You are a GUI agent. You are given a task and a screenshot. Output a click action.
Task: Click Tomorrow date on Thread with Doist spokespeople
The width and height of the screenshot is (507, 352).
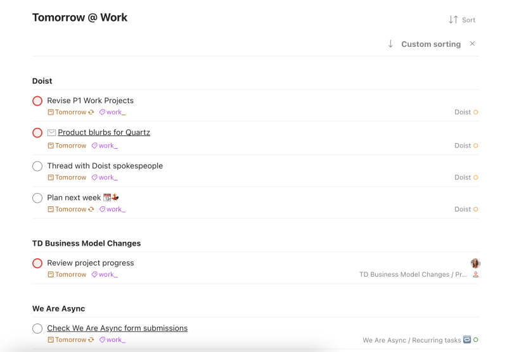pyautogui.click(x=67, y=177)
